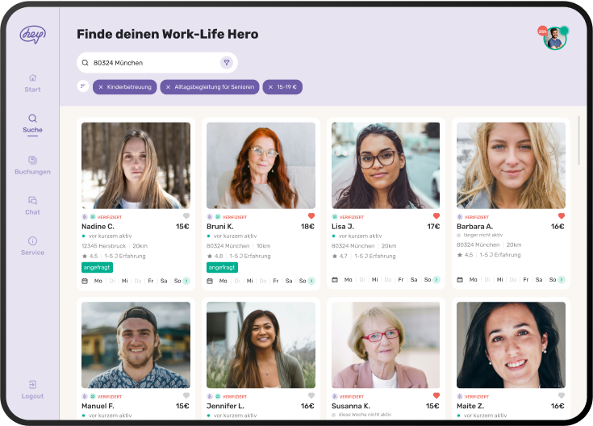Viewport: 593px width, 426px height.
Task: Click the search magnifier icon in search field
Action: pyautogui.click(x=86, y=63)
